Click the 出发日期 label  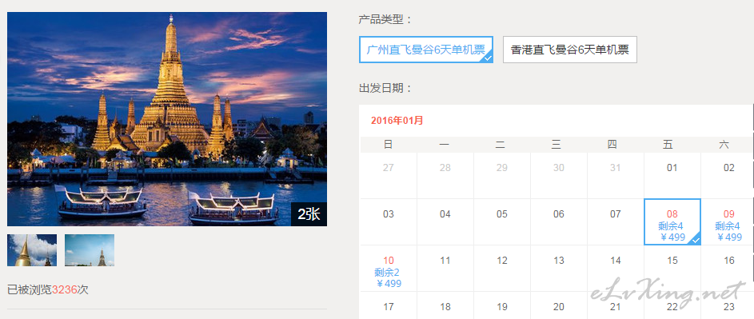385,89
